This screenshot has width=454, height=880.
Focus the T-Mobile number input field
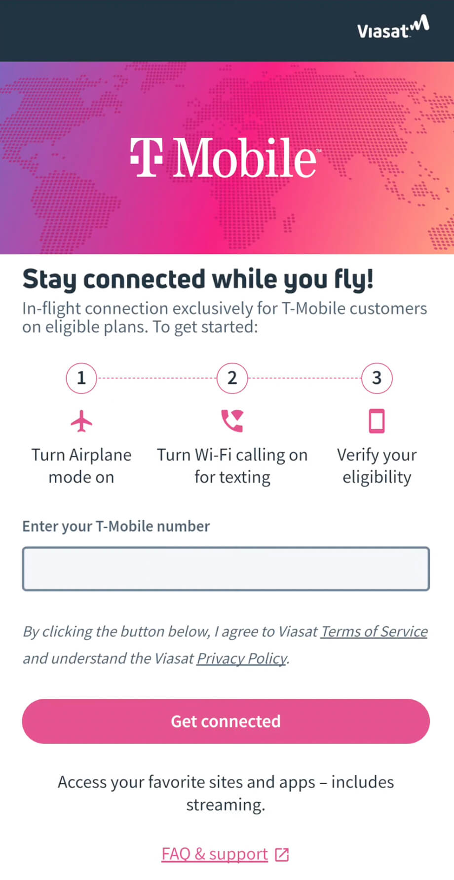(226, 569)
